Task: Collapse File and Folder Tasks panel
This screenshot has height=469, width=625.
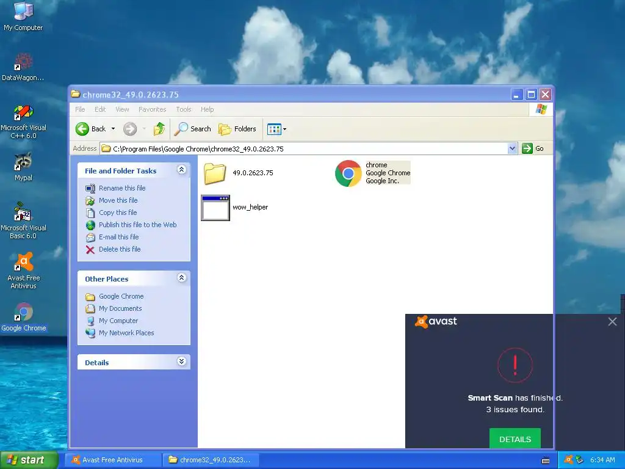Action: click(181, 170)
